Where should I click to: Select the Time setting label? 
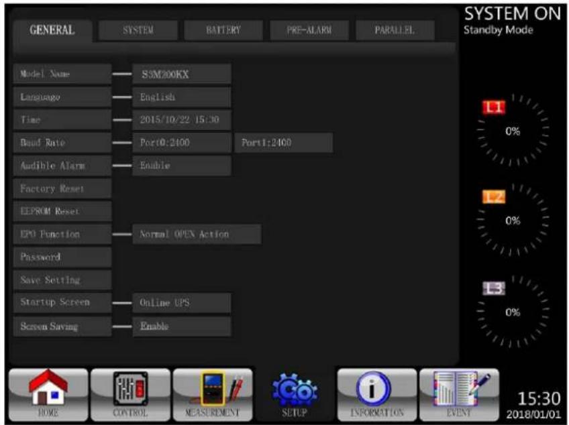(x=62, y=120)
